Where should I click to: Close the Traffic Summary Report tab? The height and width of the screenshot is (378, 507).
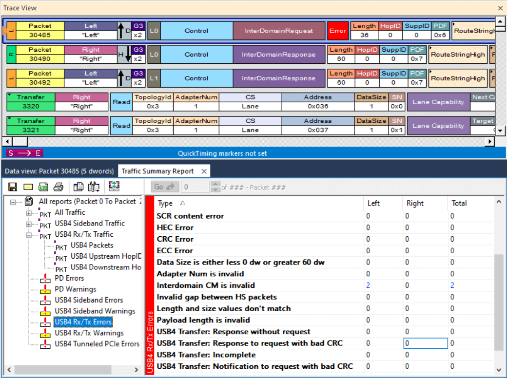(x=204, y=171)
